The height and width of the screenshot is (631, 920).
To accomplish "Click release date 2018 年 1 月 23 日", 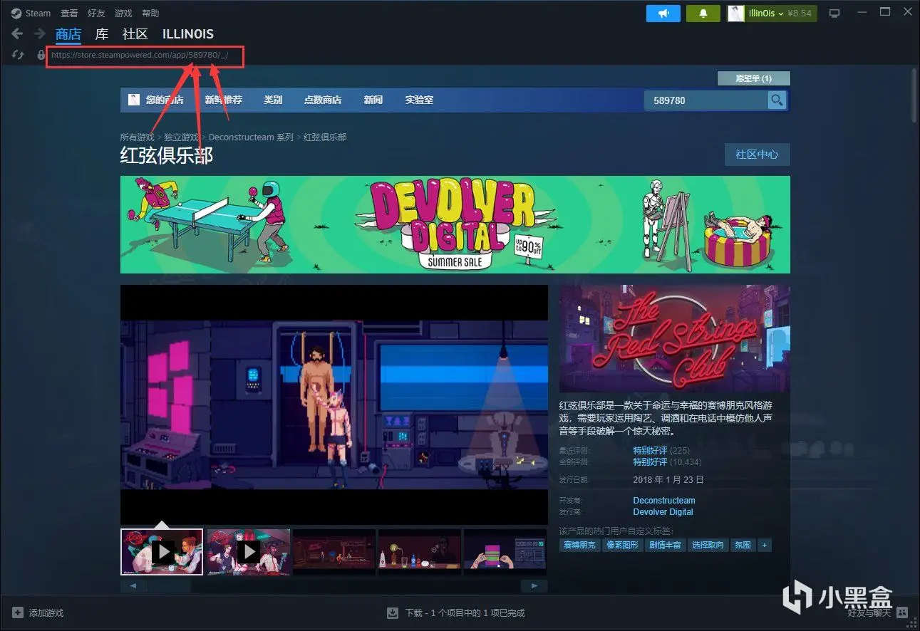I will click(668, 479).
